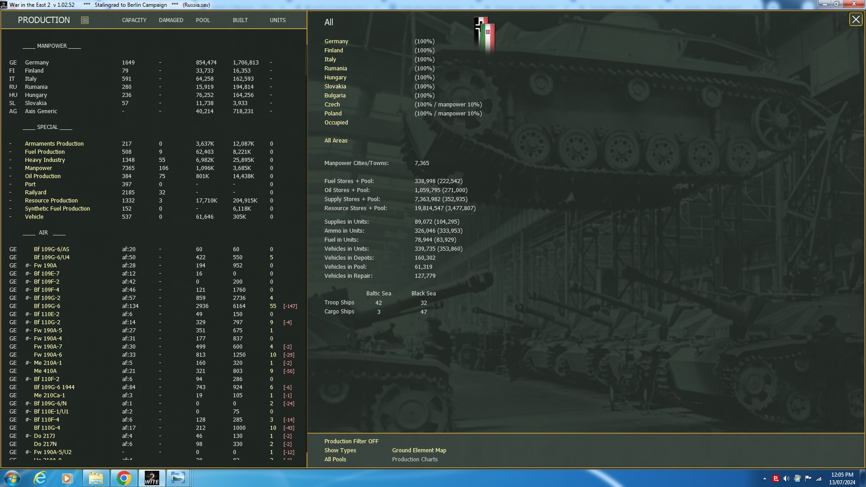Open the production charts icon beside PRODUCTION title
Viewport: 866px width, 487px height.
click(84, 20)
